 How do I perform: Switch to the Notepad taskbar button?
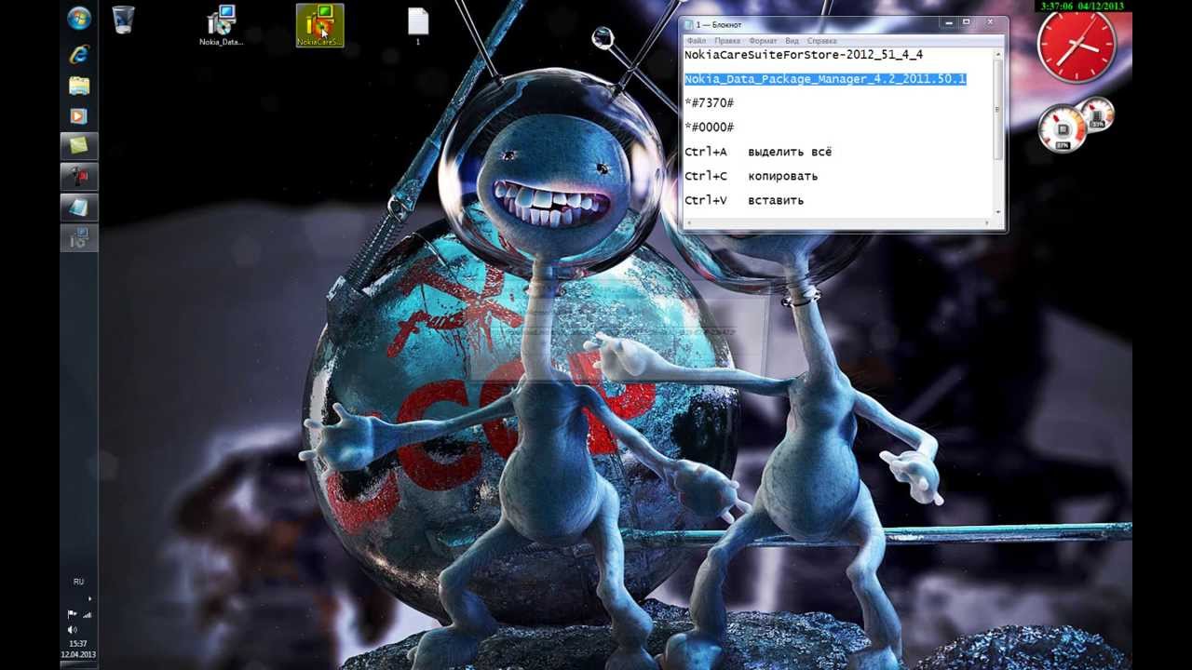point(79,207)
